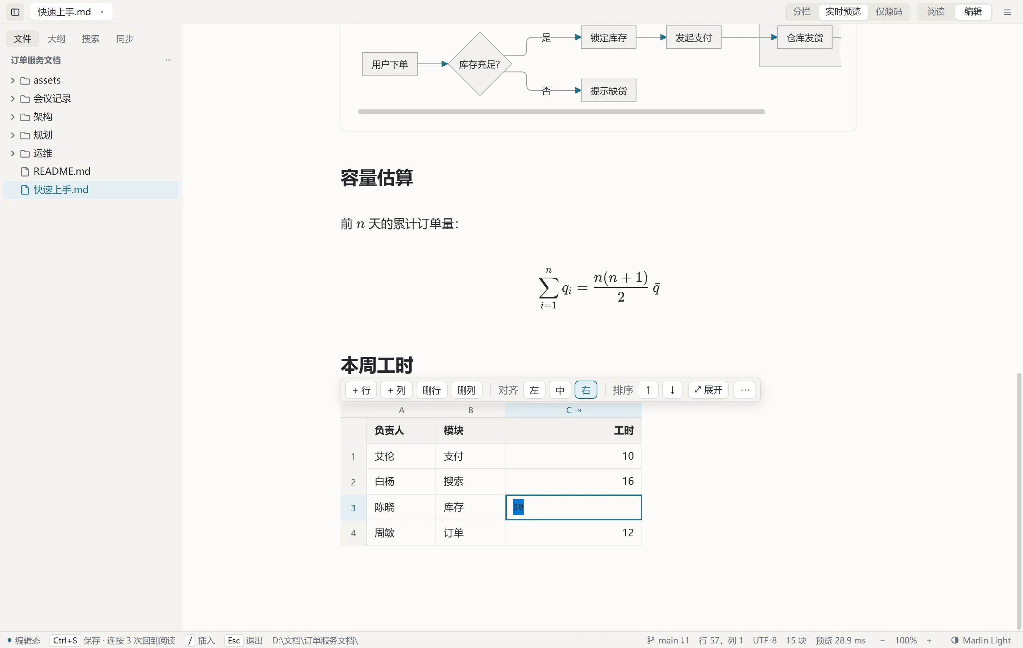
Task: Toggle the sidebar panel icon
Action: 15,12
